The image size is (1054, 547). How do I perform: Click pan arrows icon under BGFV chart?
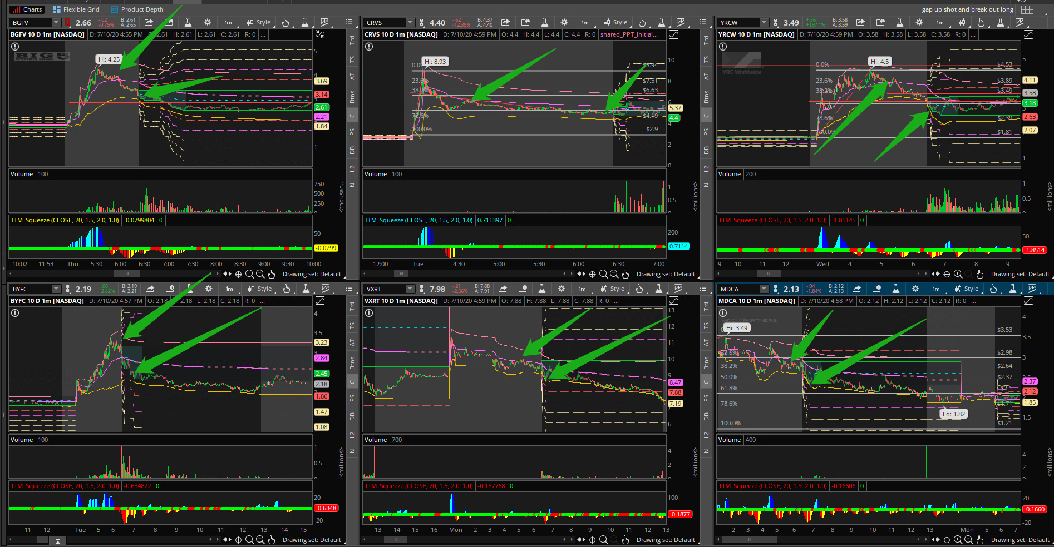click(x=227, y=274)
